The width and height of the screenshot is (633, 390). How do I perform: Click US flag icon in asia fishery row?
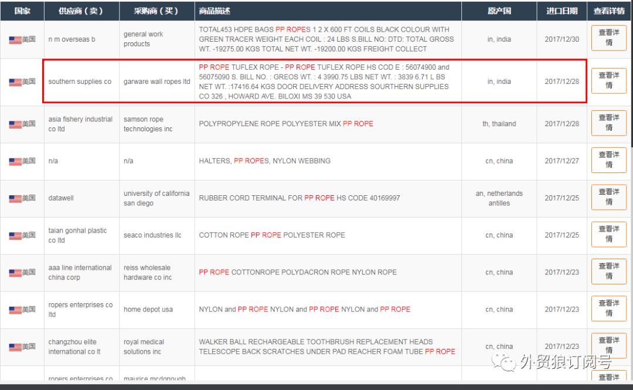[15, 124]
